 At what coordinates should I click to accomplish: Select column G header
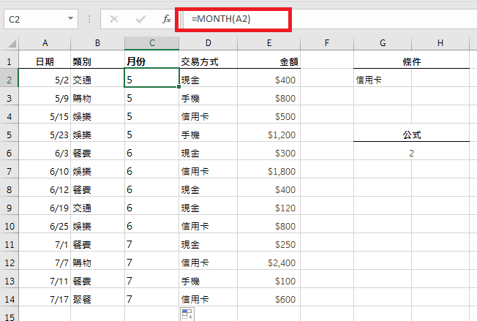(x=383, y=43)
